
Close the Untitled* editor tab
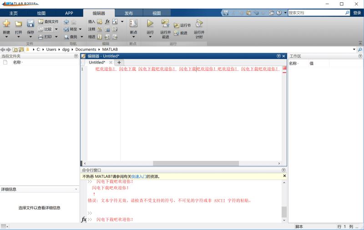tap(111, 62)
